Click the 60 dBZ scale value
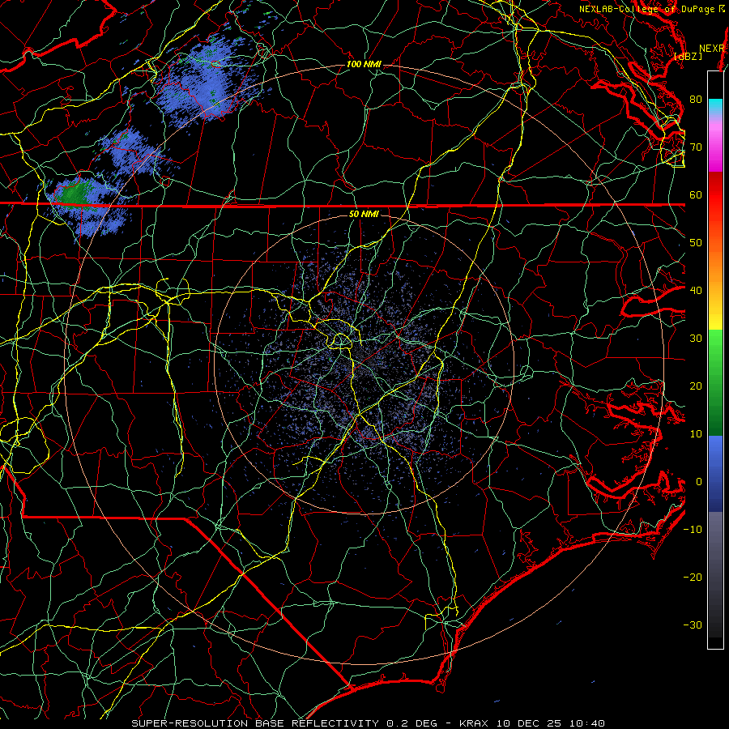The height and width of the screenshot is (729, 729). coord(696,194)
